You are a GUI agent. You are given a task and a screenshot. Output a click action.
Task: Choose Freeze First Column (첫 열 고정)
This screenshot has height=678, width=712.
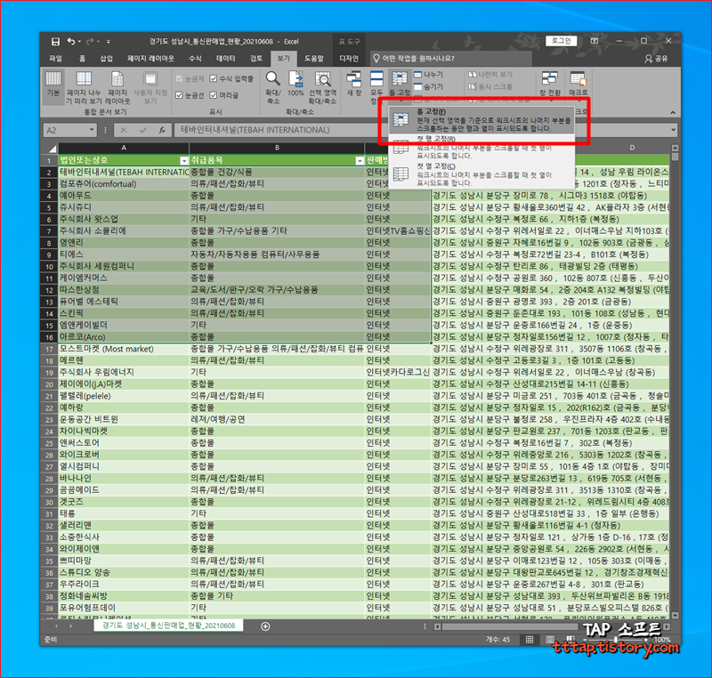[481, 174]
